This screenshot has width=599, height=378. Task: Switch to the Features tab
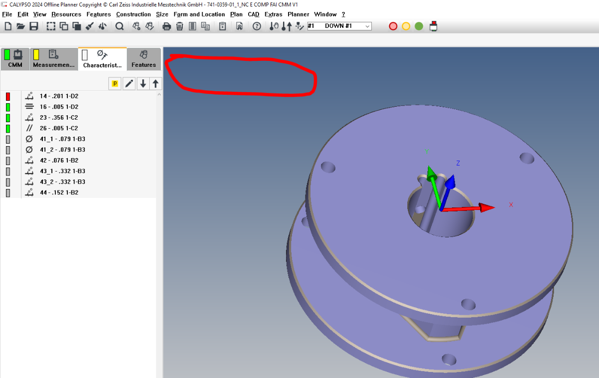(144, 59)
